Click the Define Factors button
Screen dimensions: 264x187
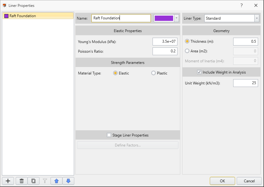point(128,145)
